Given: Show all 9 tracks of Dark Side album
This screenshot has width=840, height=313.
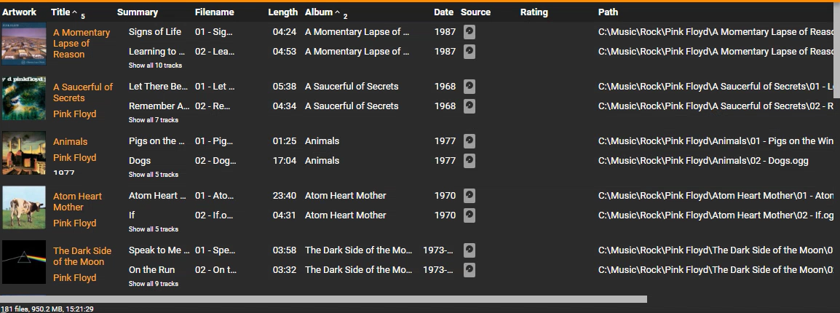Looking at the screenshot, I should (154, 284).
